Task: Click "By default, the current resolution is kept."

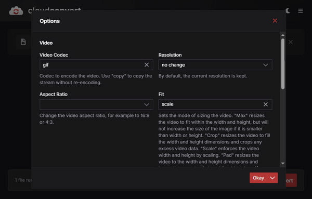Action: pyautogui.click(x=203, y=76)
